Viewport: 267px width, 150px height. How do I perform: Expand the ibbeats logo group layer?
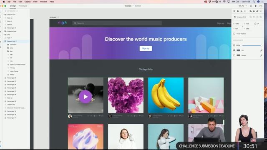pyautogui.click(x=5, y=31)
